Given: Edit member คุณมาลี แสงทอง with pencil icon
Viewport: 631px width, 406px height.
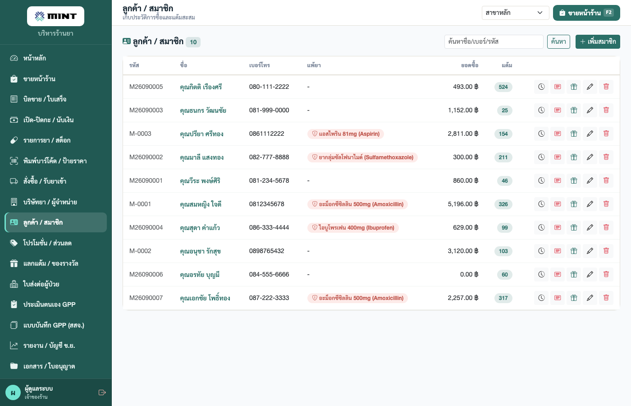Looking at the screenshot, I should 590,157.
